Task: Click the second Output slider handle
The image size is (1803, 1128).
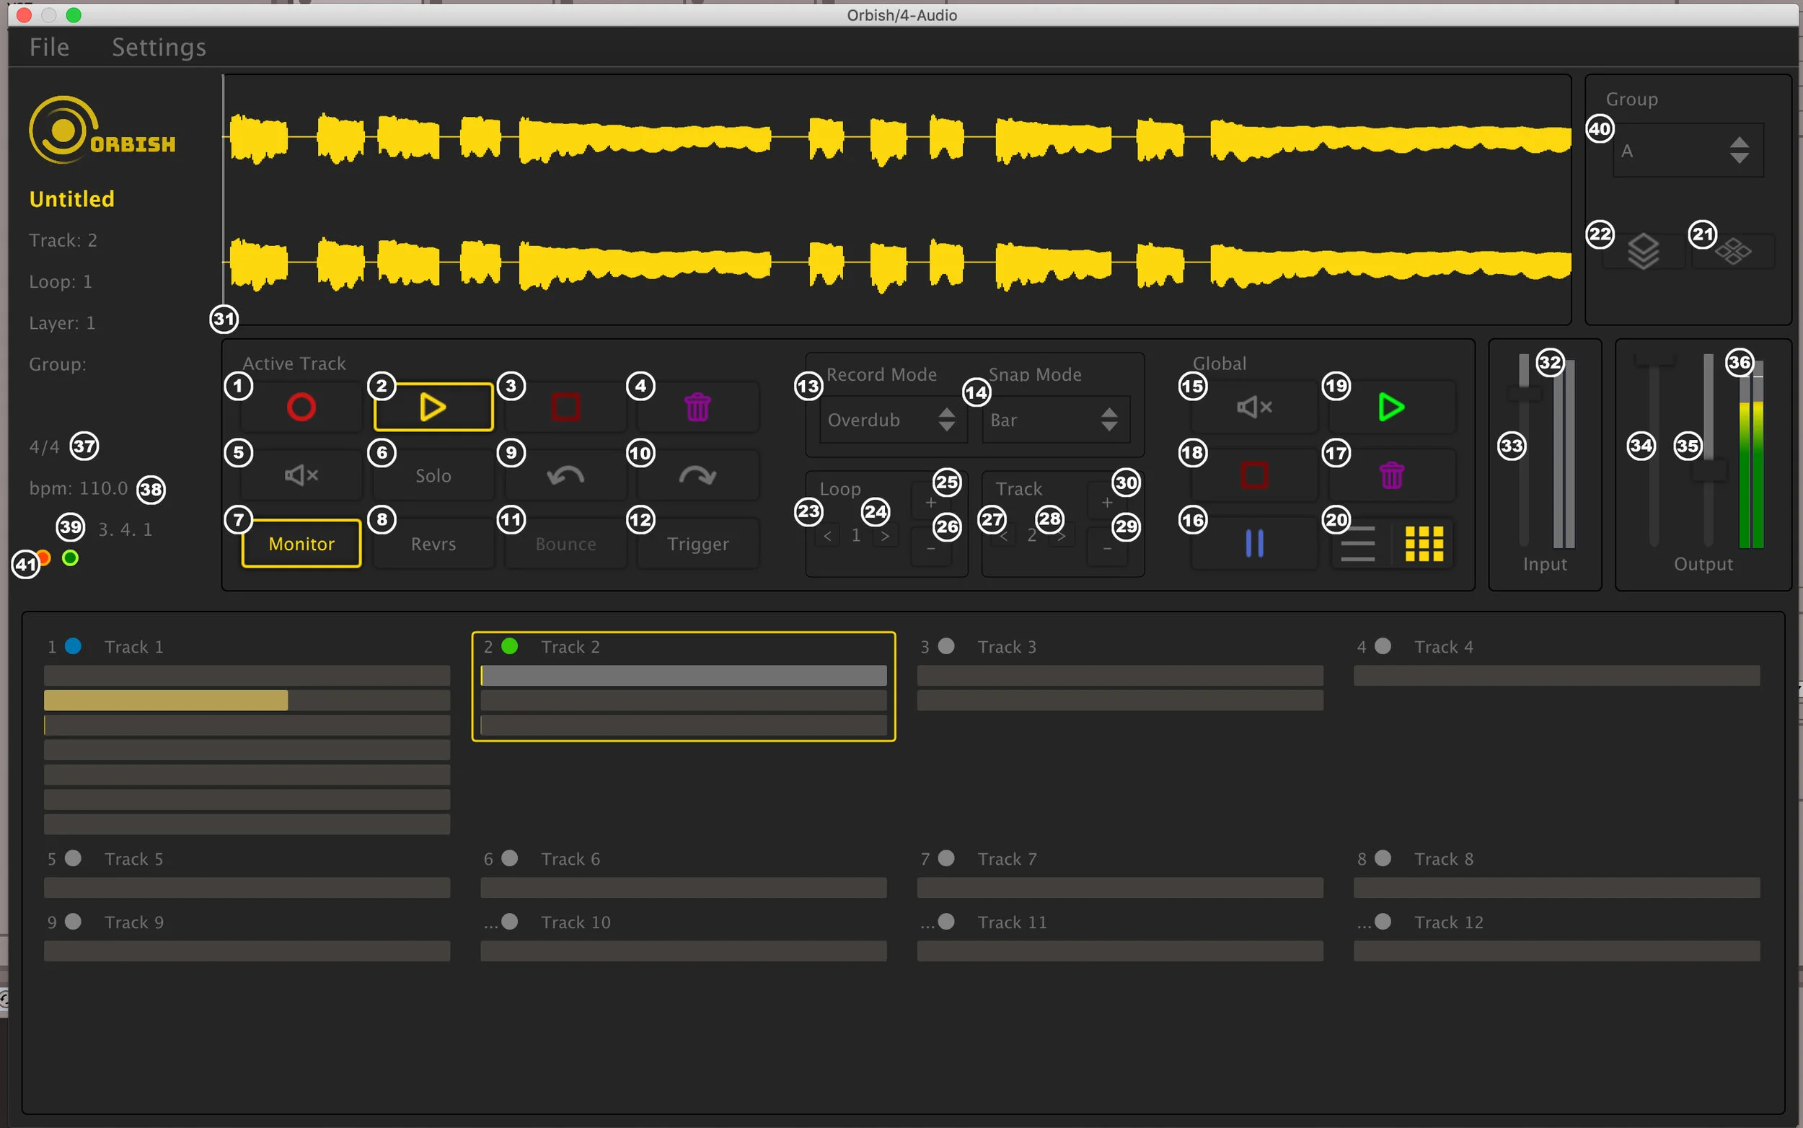Action: tap(1709, 471)
